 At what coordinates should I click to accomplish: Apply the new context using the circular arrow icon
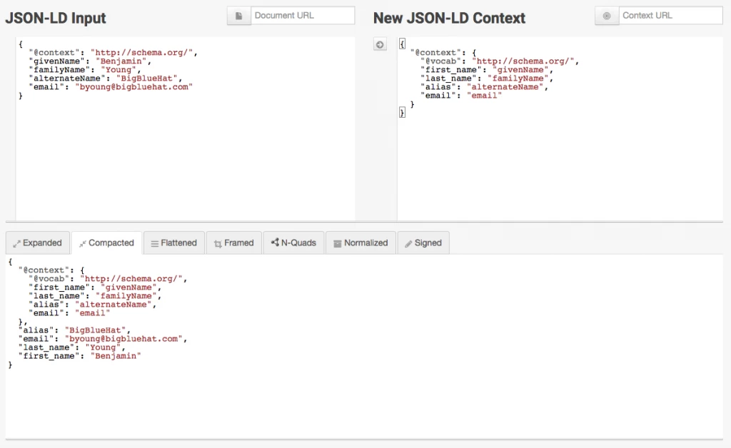point(380,44)
